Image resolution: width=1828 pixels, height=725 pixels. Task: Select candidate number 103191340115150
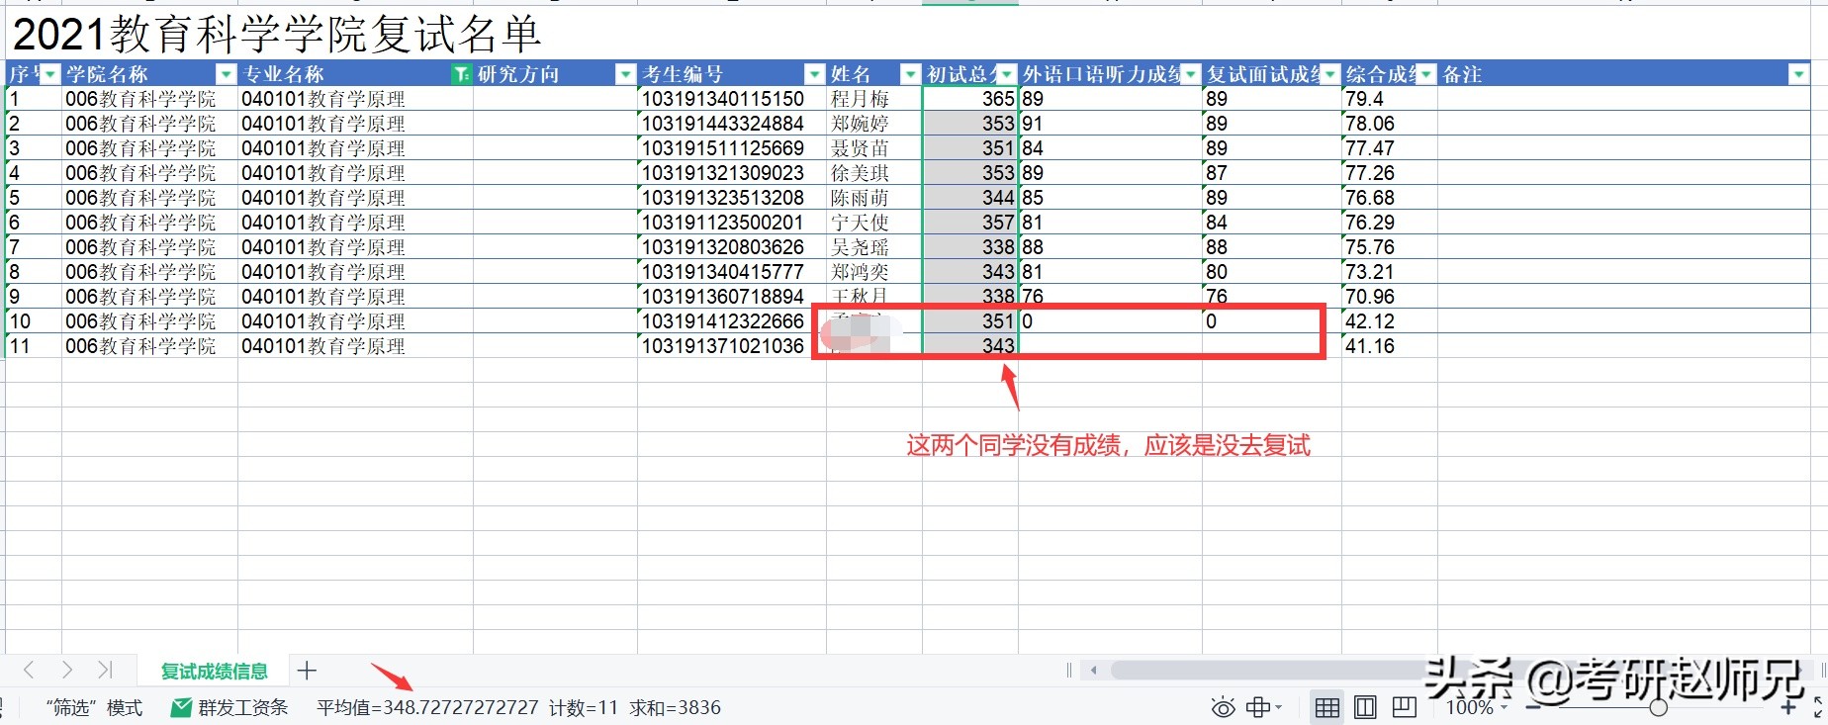[x=732, y=99]
